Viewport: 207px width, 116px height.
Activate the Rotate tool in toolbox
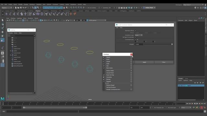coord(3,36)
